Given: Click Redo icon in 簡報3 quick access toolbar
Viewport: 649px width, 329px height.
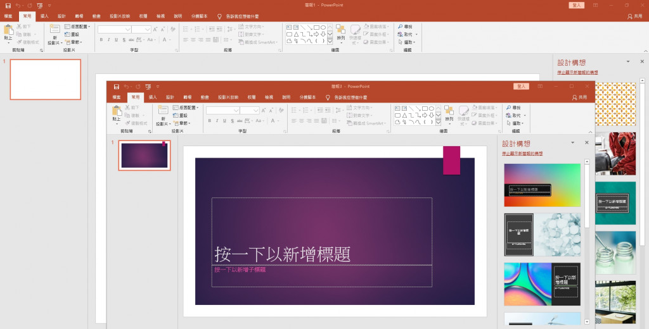Looking at the screenshot, I should (138, 87).
